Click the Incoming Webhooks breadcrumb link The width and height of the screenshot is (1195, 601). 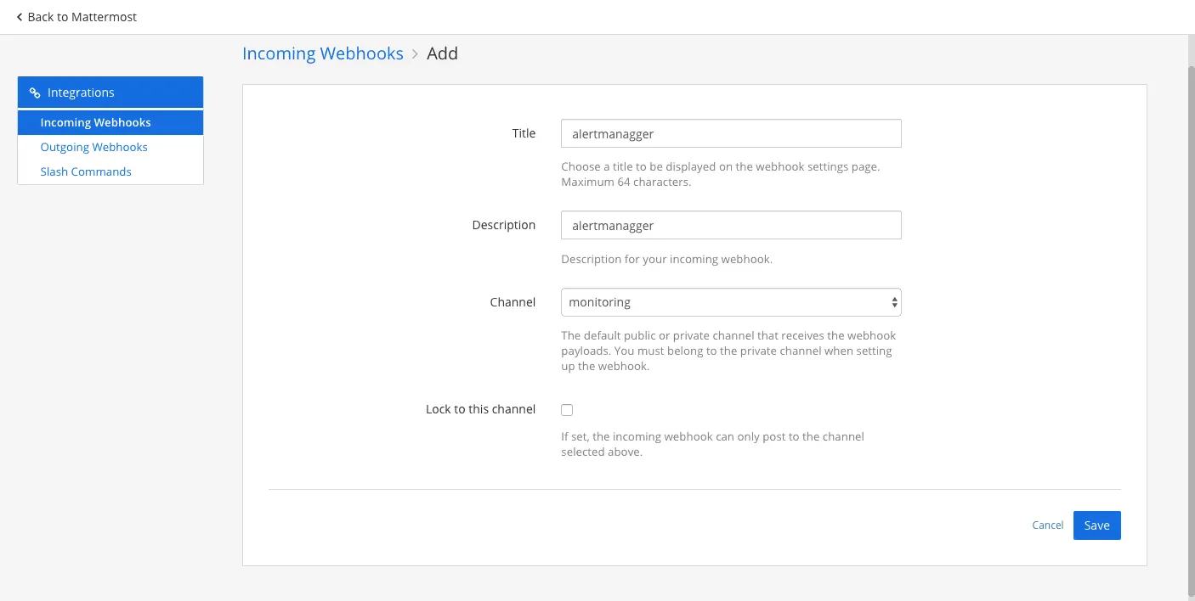(x=322, y=53)
